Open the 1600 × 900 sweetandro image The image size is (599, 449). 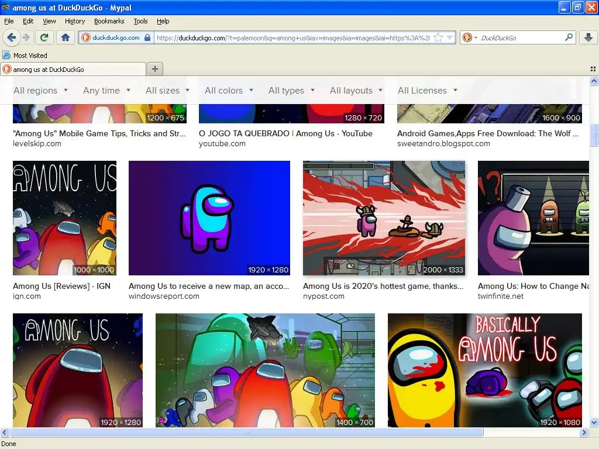[x=490, y=113]
